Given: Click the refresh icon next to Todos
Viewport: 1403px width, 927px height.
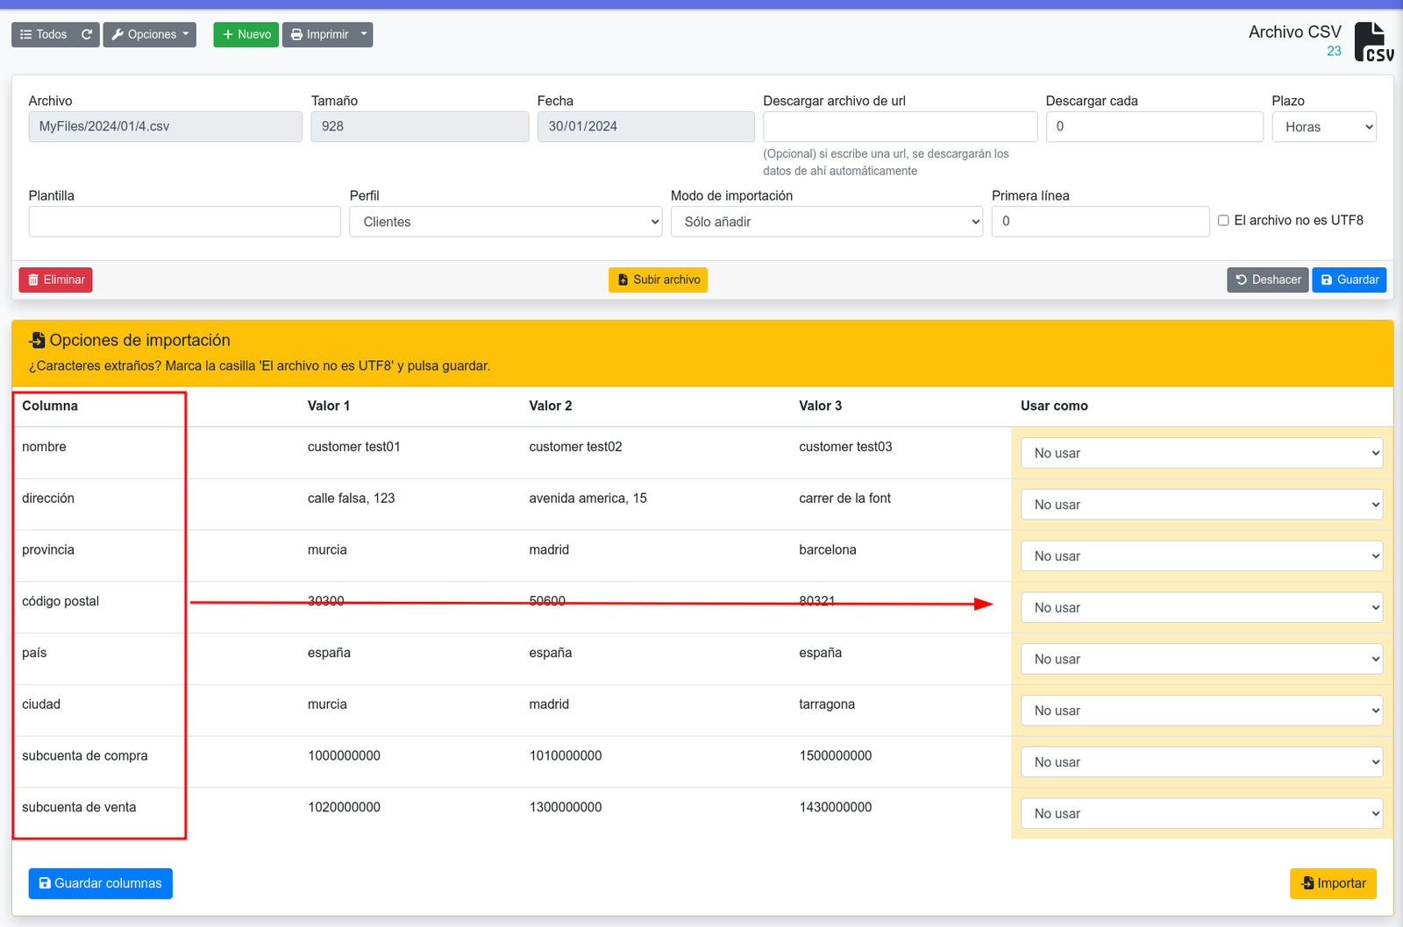Looking at the screenshot, I should tap(87, 34).
